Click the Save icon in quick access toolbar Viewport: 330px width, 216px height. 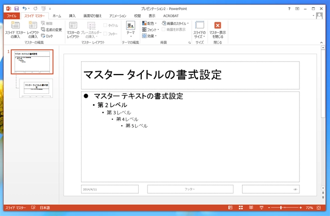pos(16,9)
